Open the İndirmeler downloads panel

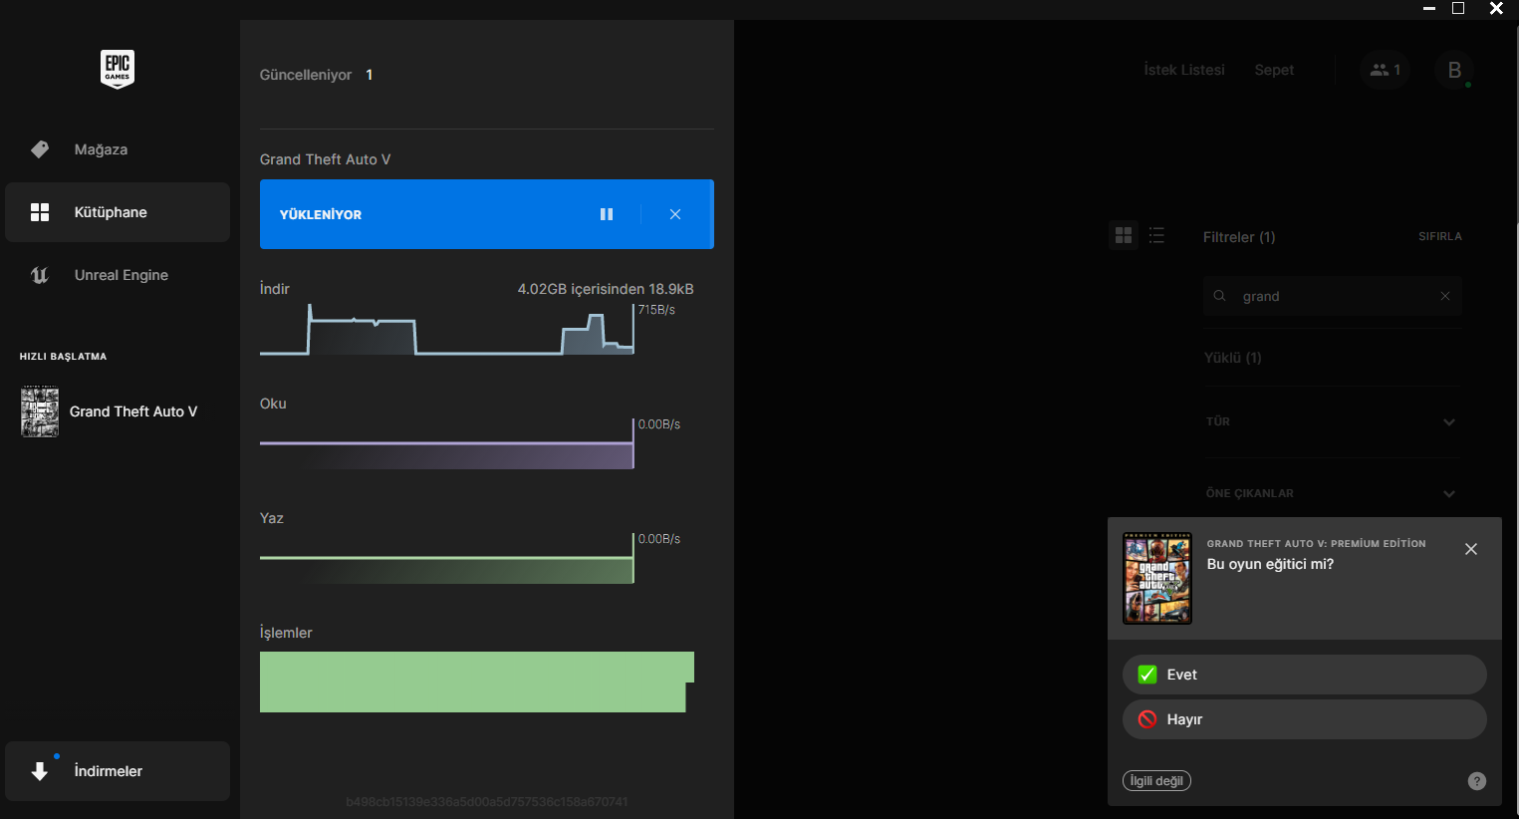118,771
